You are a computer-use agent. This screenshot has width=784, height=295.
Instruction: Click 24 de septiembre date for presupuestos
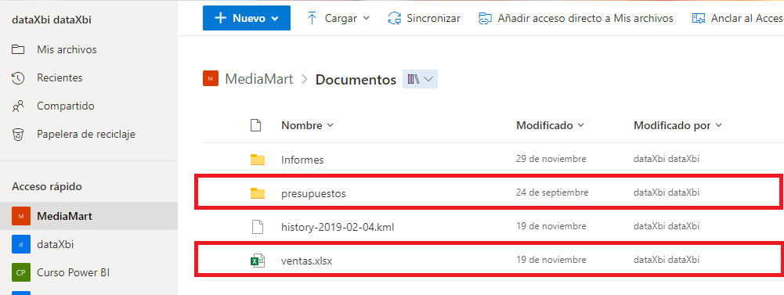[x=552, y=192]
